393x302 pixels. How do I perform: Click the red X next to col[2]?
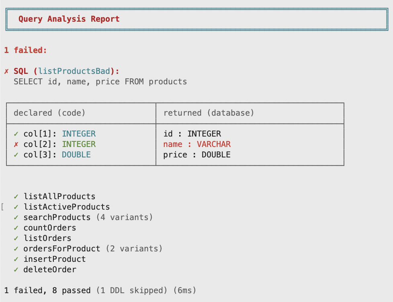tap(16, 145)
